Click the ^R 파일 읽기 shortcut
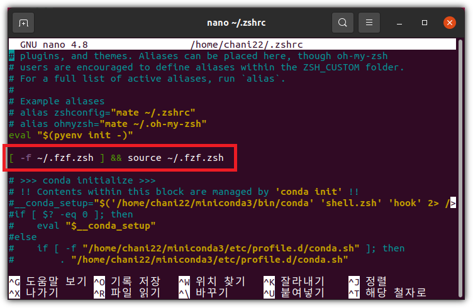 127,293
